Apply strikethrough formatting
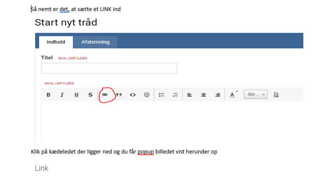 pyautogui.click(x=90, y=95)
